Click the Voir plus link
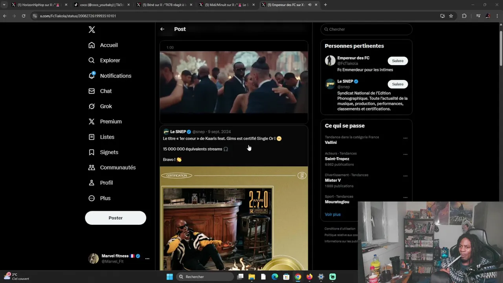The width and height of the screenshot is (503, 283). point(333,214)
